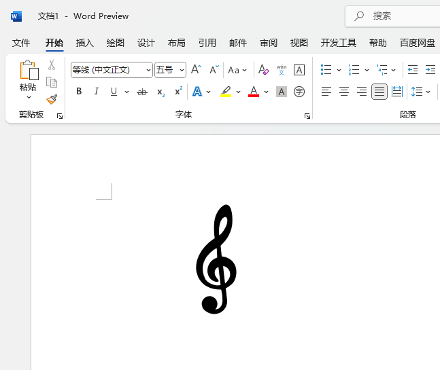Click the Word application logo
The width and height of the screenshot is (440, 370).
point(16,16)
